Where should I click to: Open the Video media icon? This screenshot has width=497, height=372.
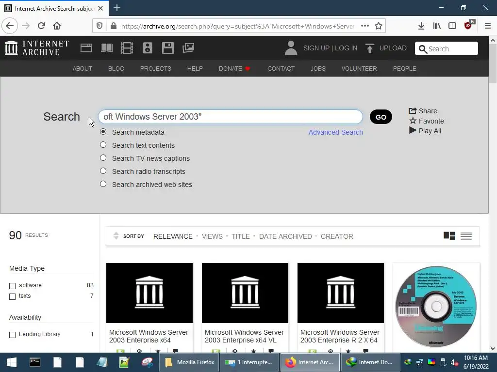click(127, 48)
